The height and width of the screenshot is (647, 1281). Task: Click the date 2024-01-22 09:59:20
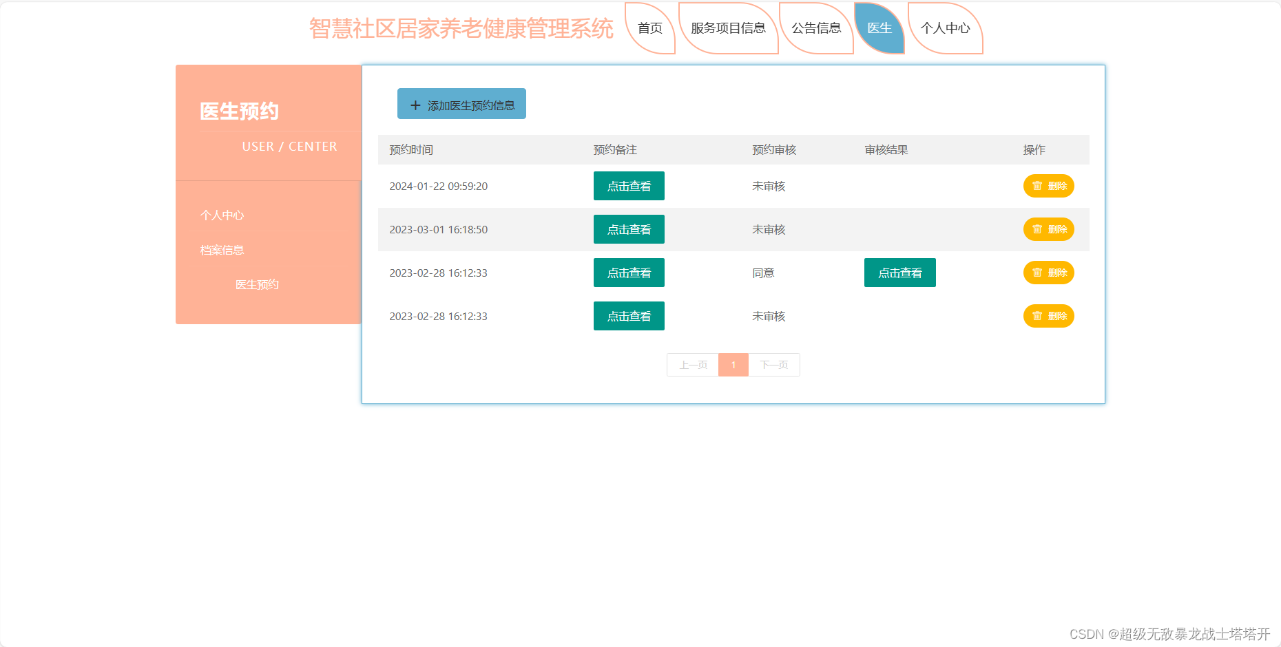tap(439, 186)
